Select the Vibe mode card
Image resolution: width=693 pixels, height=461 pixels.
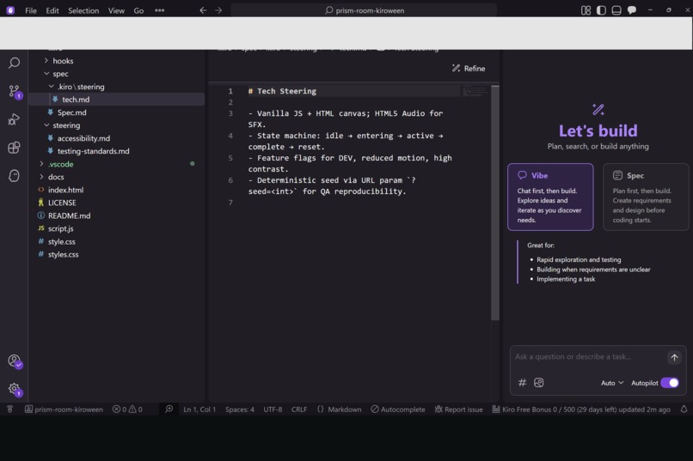(550, 197)
